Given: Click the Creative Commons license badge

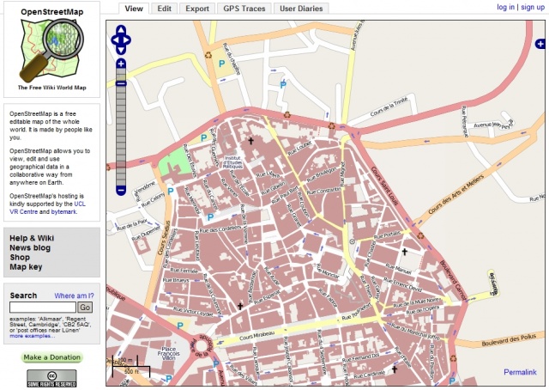Looking at the screenshot, I should pyautogui.click(x=51, y=379).
